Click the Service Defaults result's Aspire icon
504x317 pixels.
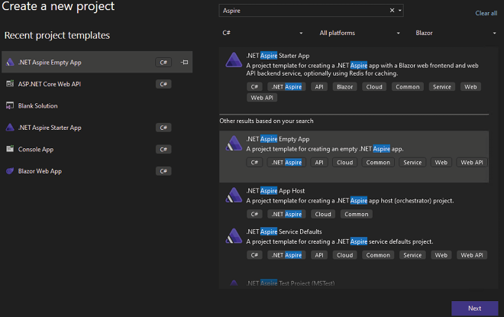234,236
